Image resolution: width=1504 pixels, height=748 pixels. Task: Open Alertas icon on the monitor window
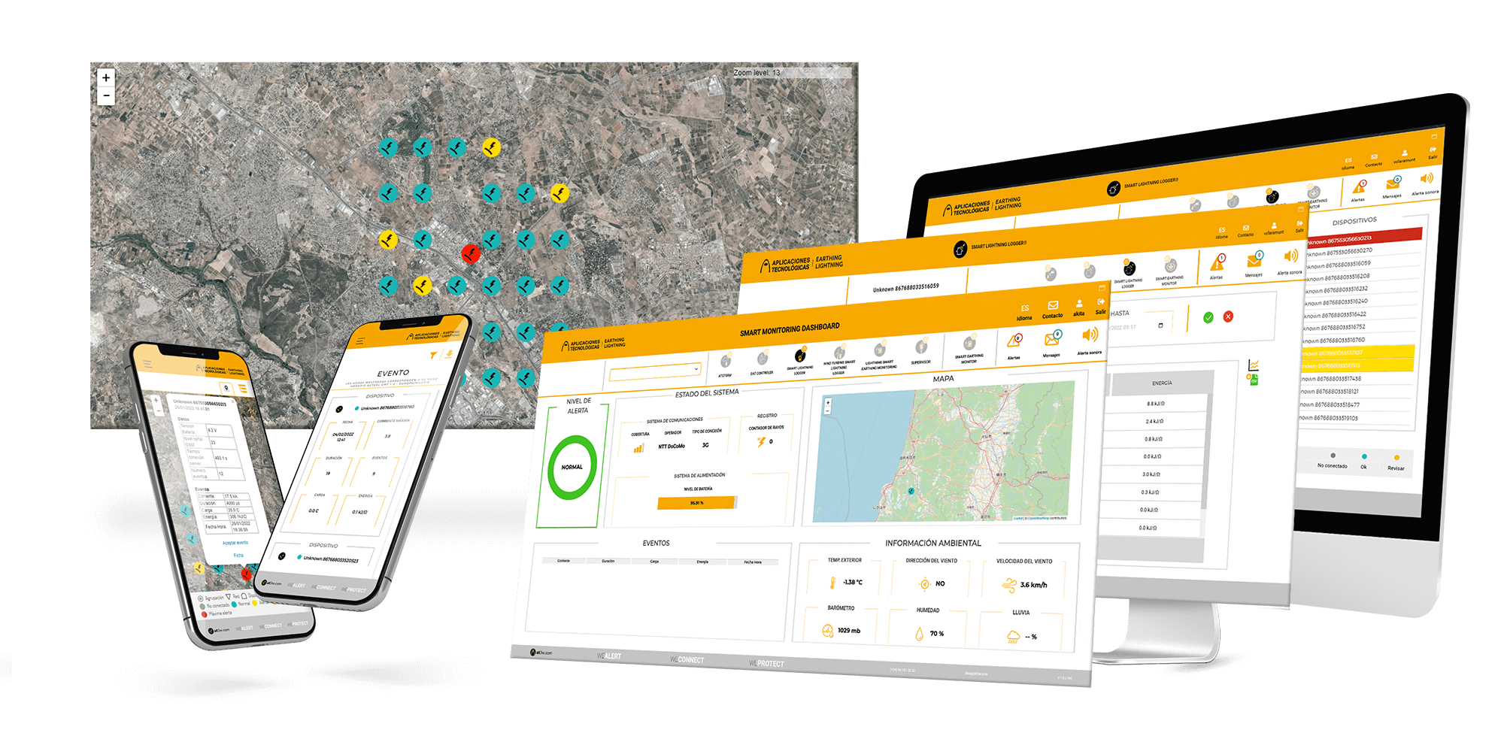click(x=1359, y=187)
